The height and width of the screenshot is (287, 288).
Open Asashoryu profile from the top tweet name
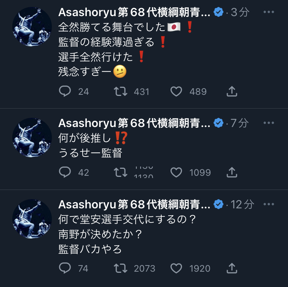click(134, 13)
